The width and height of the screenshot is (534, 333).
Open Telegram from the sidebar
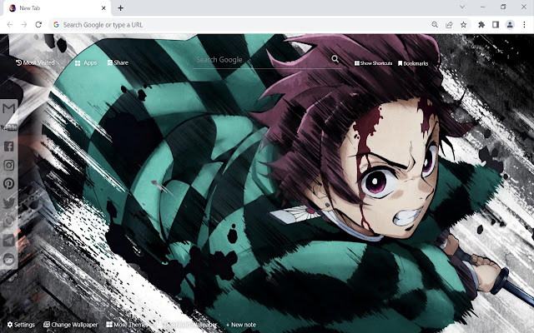click(x=8, y=241)
